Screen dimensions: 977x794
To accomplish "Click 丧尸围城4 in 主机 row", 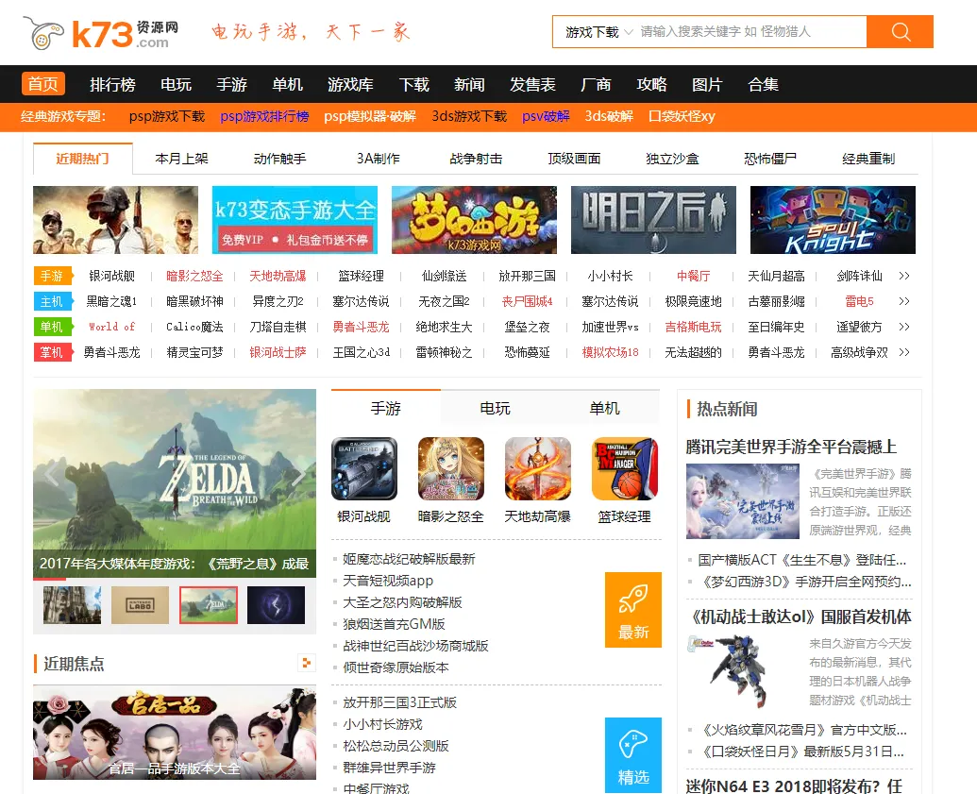I will [x=527, y=301].
